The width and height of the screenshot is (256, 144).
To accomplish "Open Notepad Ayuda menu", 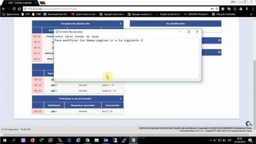I will tap(95, 36).
